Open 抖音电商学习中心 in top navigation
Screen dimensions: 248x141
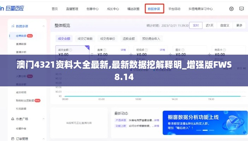coord(200,9)
